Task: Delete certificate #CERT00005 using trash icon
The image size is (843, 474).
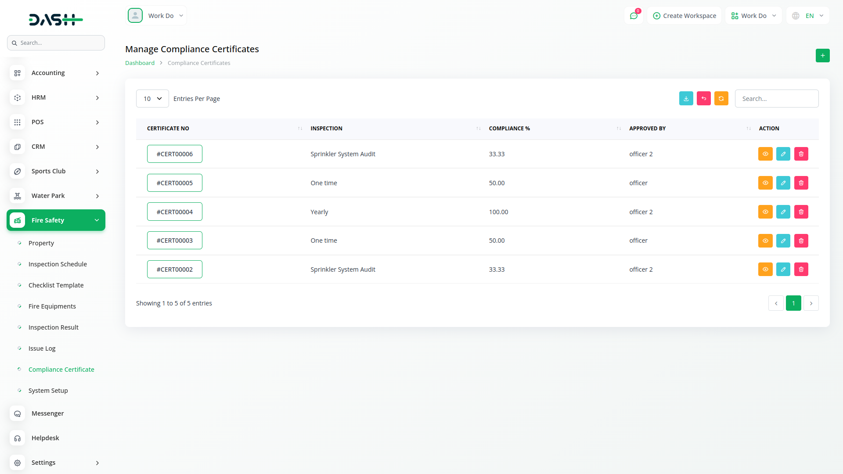Action: [801, 183]
